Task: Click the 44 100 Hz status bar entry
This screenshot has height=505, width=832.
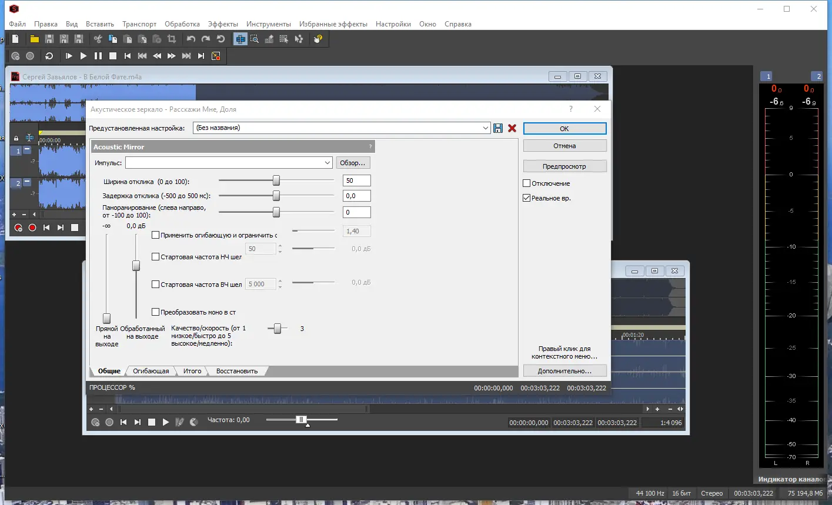Action: tap(650, 493)
